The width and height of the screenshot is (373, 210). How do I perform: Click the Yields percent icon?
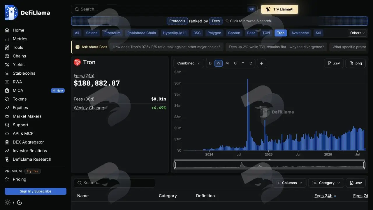point(7,65)
